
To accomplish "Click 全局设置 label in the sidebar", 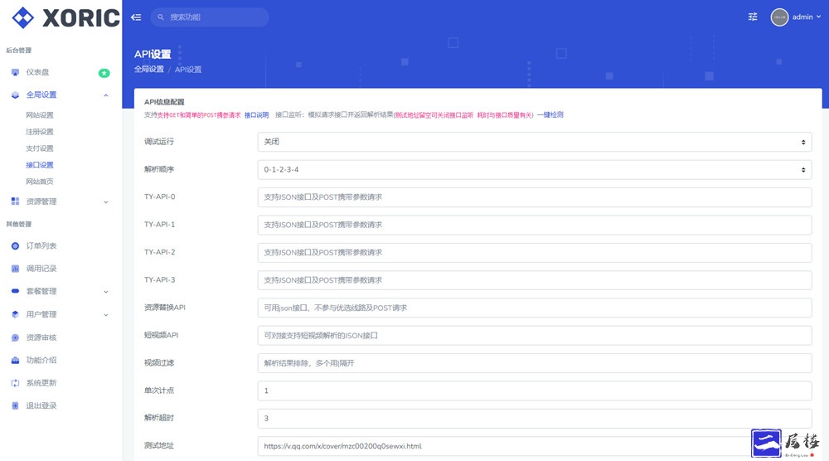I will (41, 95).
